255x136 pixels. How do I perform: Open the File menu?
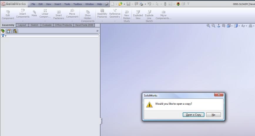pos(33,4)
